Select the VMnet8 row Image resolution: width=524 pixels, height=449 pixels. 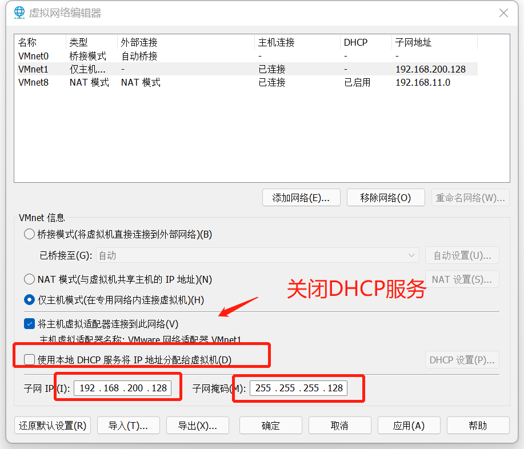coord(247,82)
